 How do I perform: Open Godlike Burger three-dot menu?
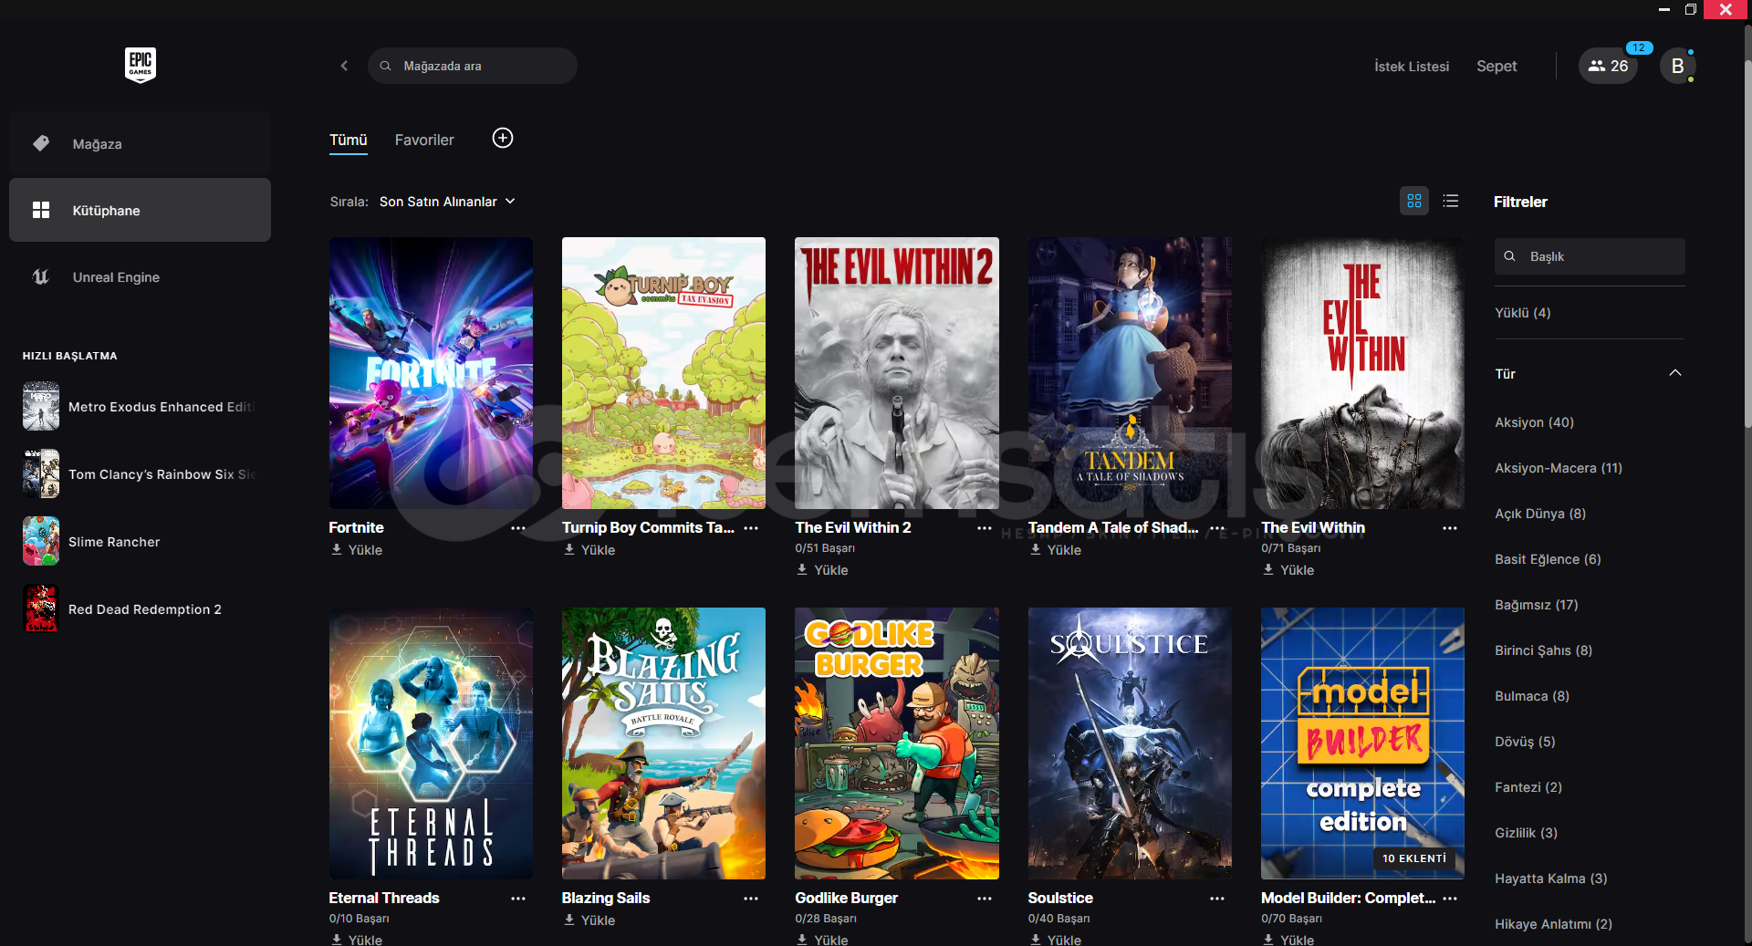(x=985, y=899)
